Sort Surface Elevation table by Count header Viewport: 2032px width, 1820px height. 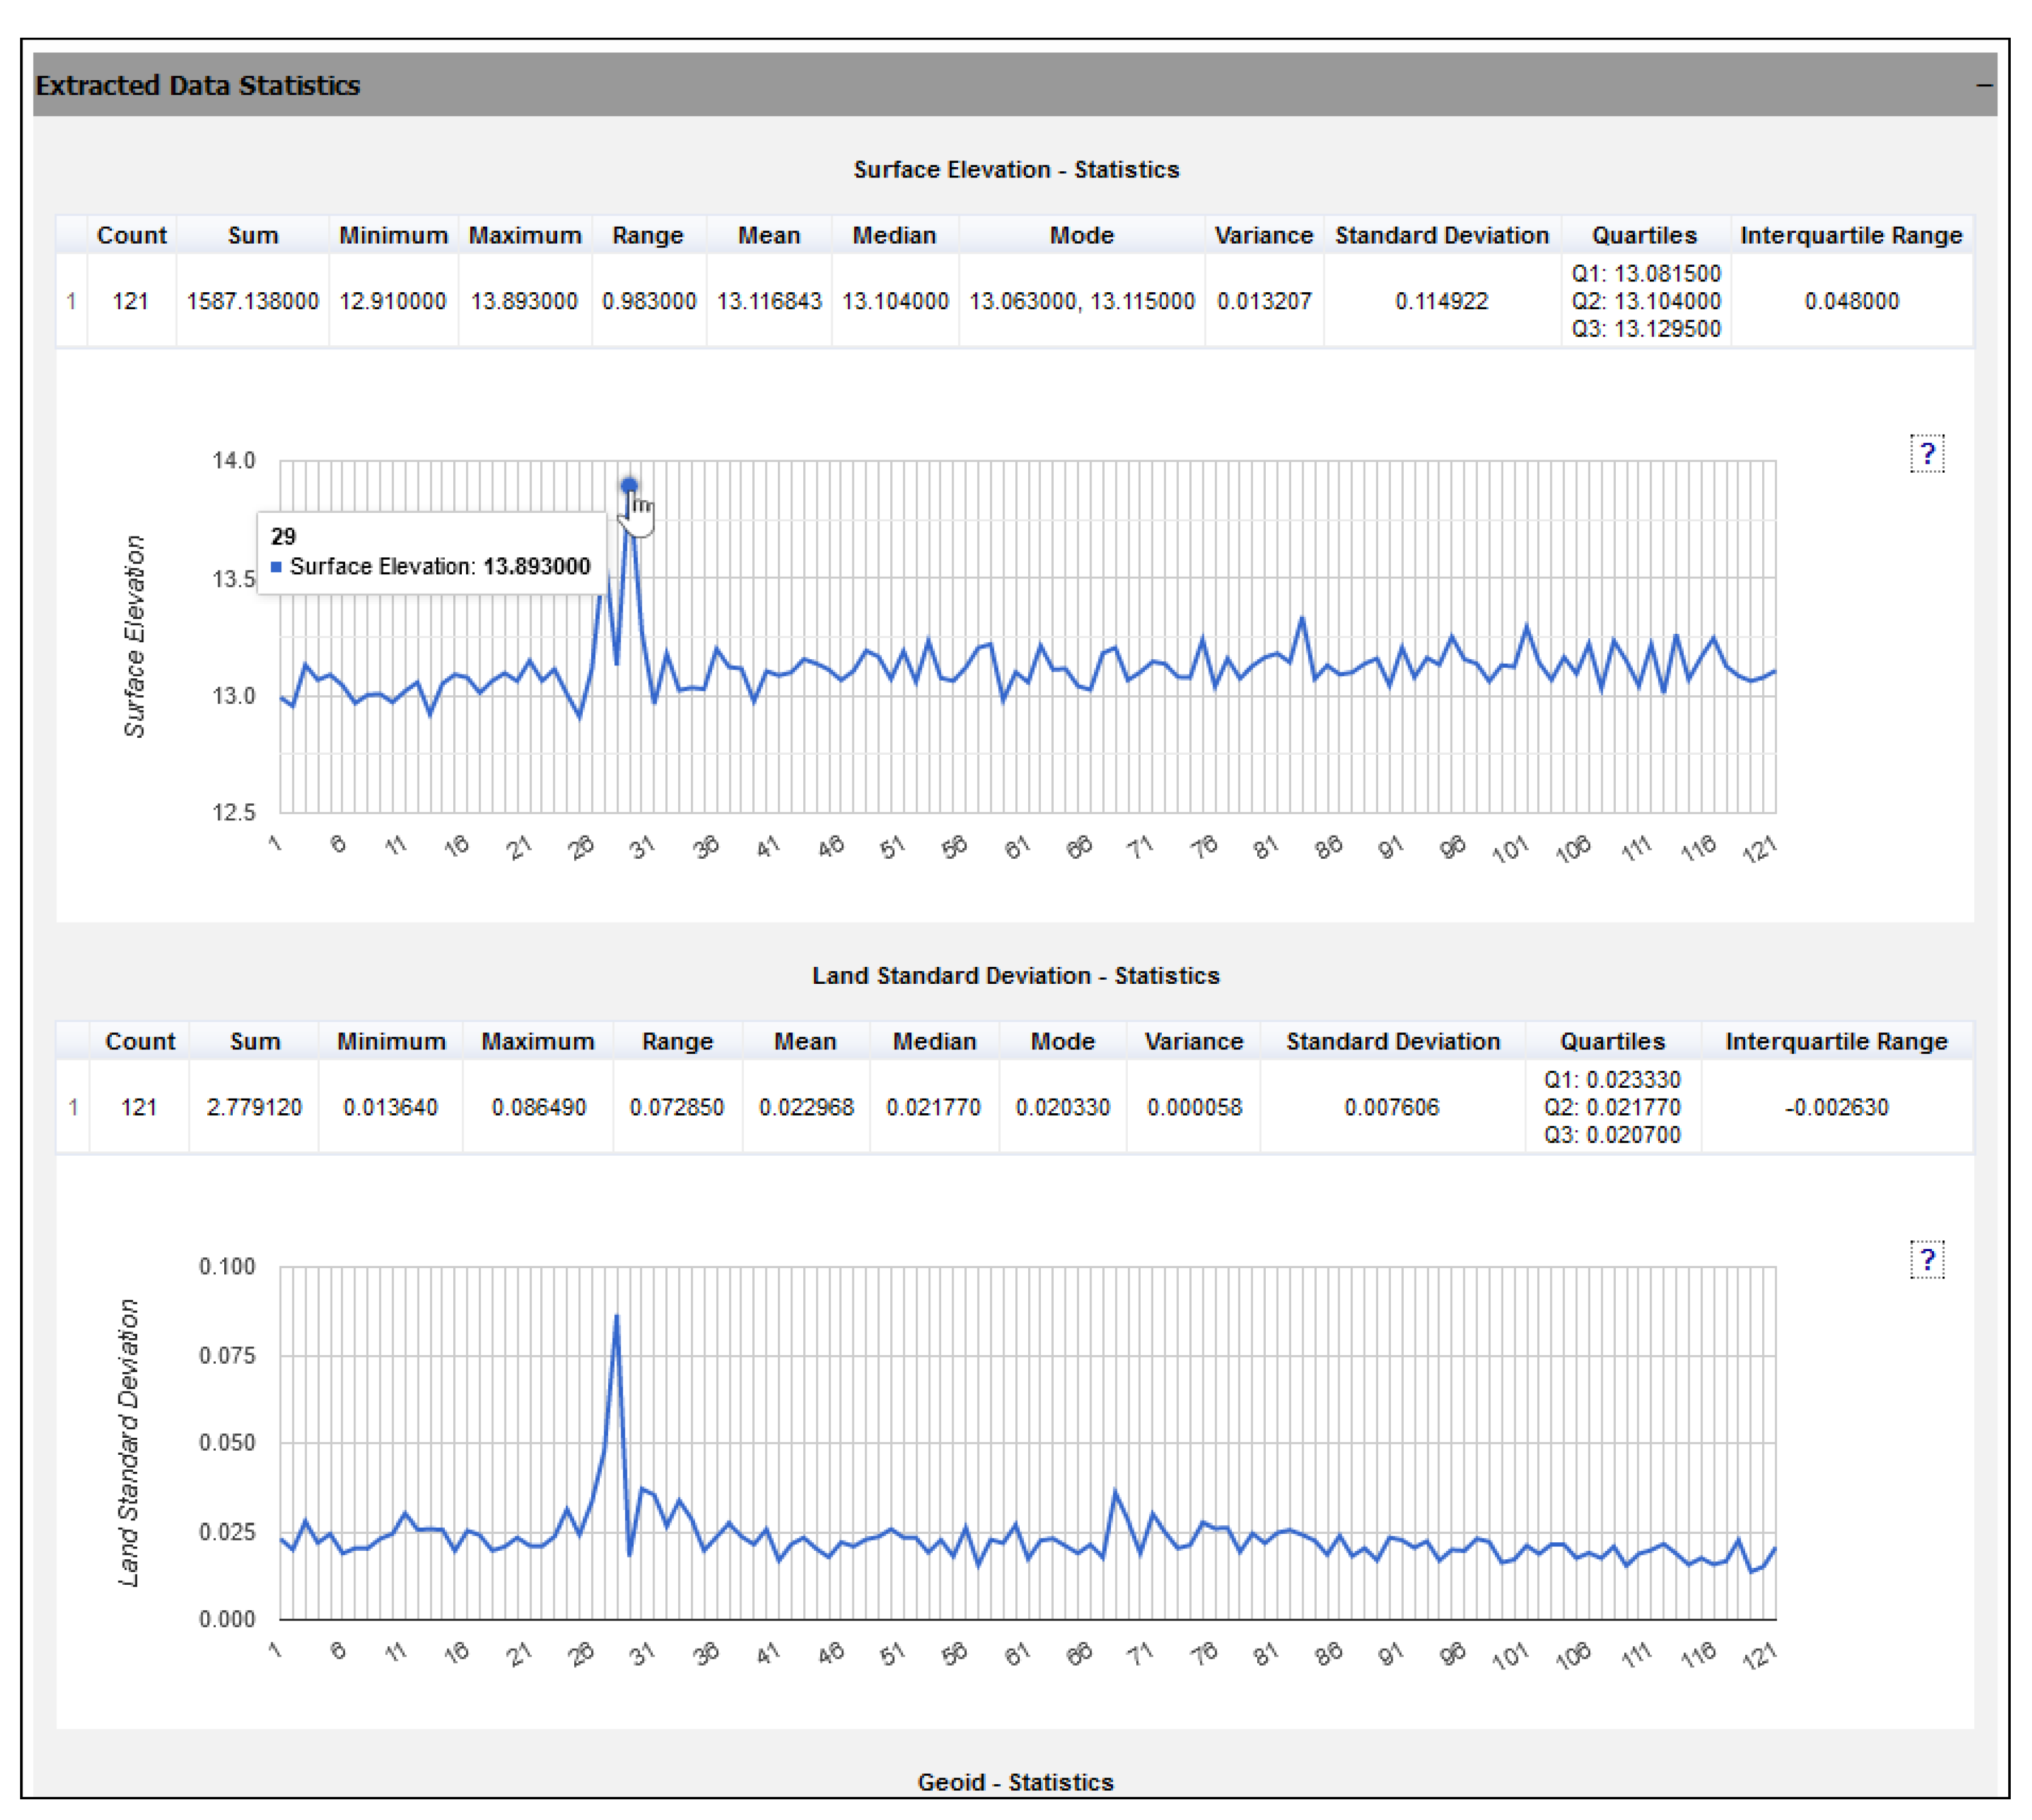point(131,235)
